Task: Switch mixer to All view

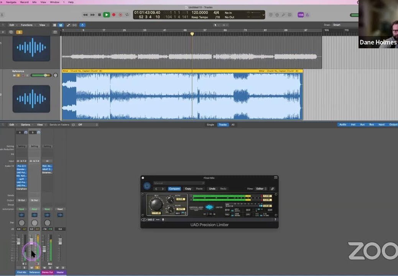Action: [233, 125]
